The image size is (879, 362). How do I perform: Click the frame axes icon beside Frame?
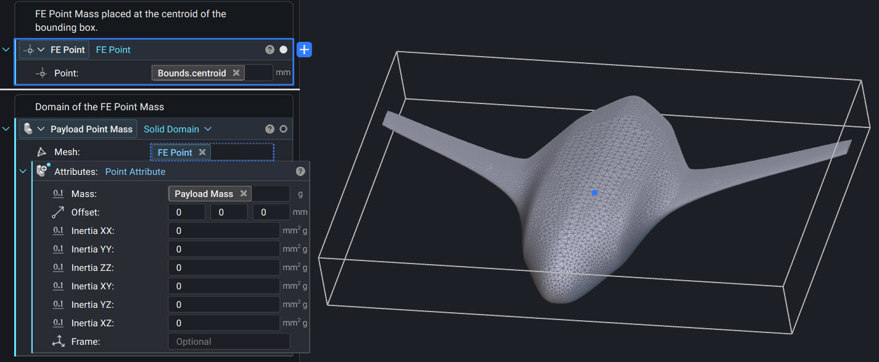click(x=58, y=342)
